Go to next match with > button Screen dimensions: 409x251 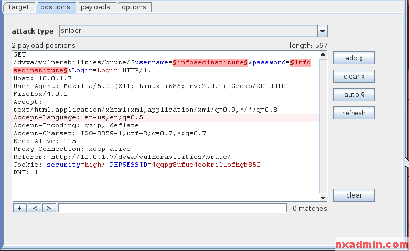49,208
